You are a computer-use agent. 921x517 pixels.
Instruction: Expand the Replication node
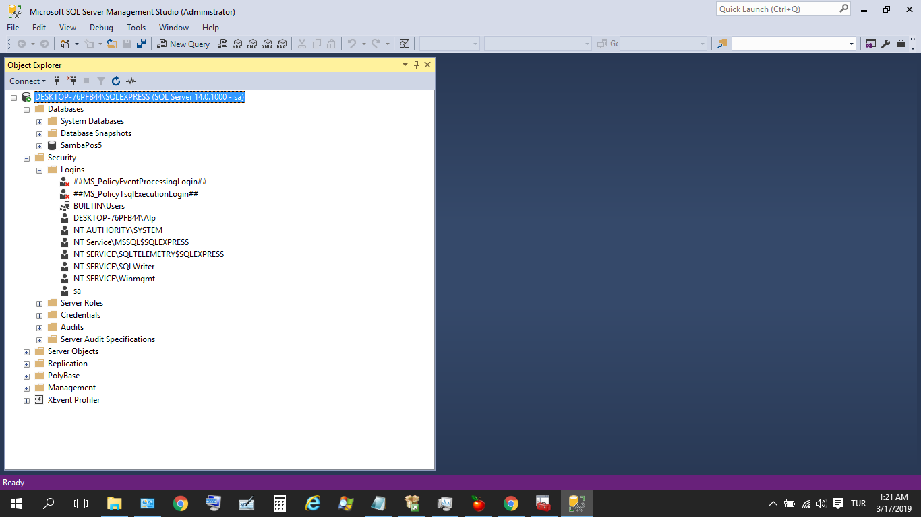[26, 364]
